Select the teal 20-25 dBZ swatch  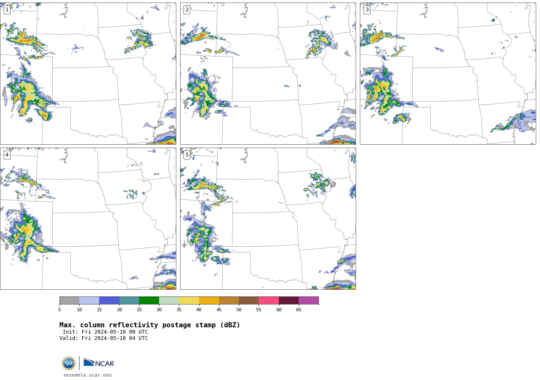[x=129, y=301]
